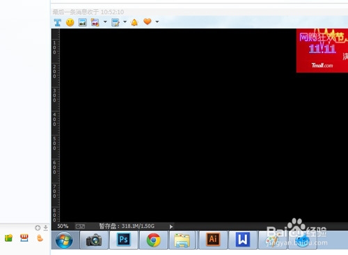The width and height of the screenshot is (348, 255).
Task: Click the orange figure icon
Action: 40,238
